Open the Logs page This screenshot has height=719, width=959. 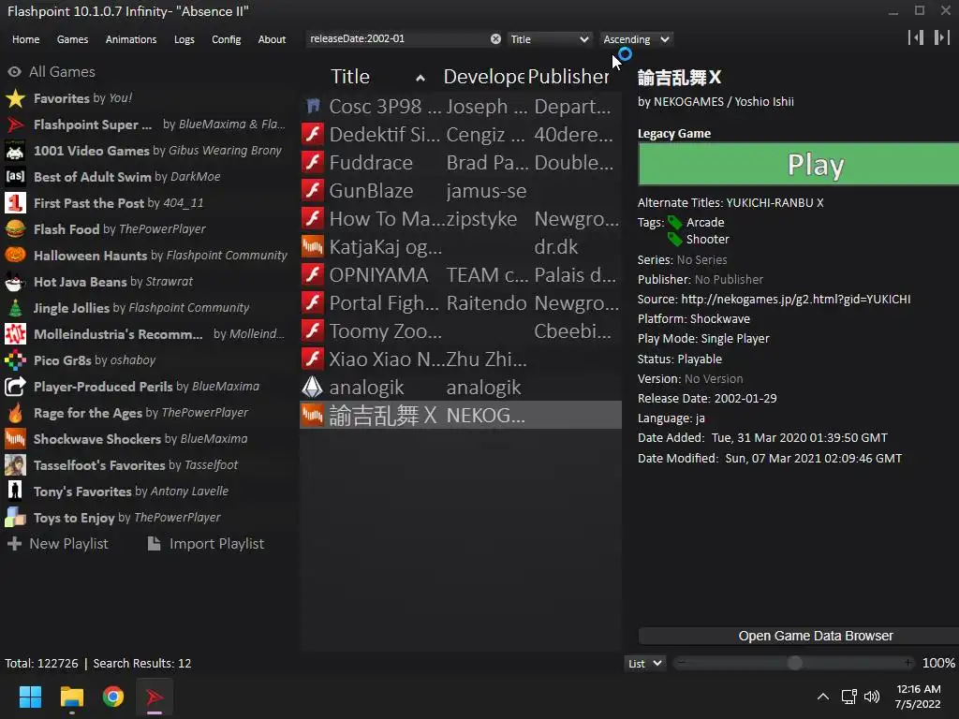(x=184, y=39)
